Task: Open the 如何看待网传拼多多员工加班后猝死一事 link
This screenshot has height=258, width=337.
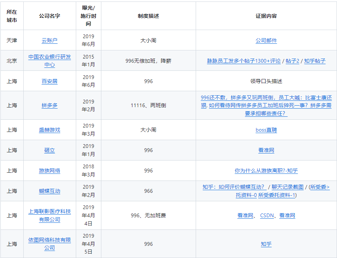Action: tap(270, 109)
